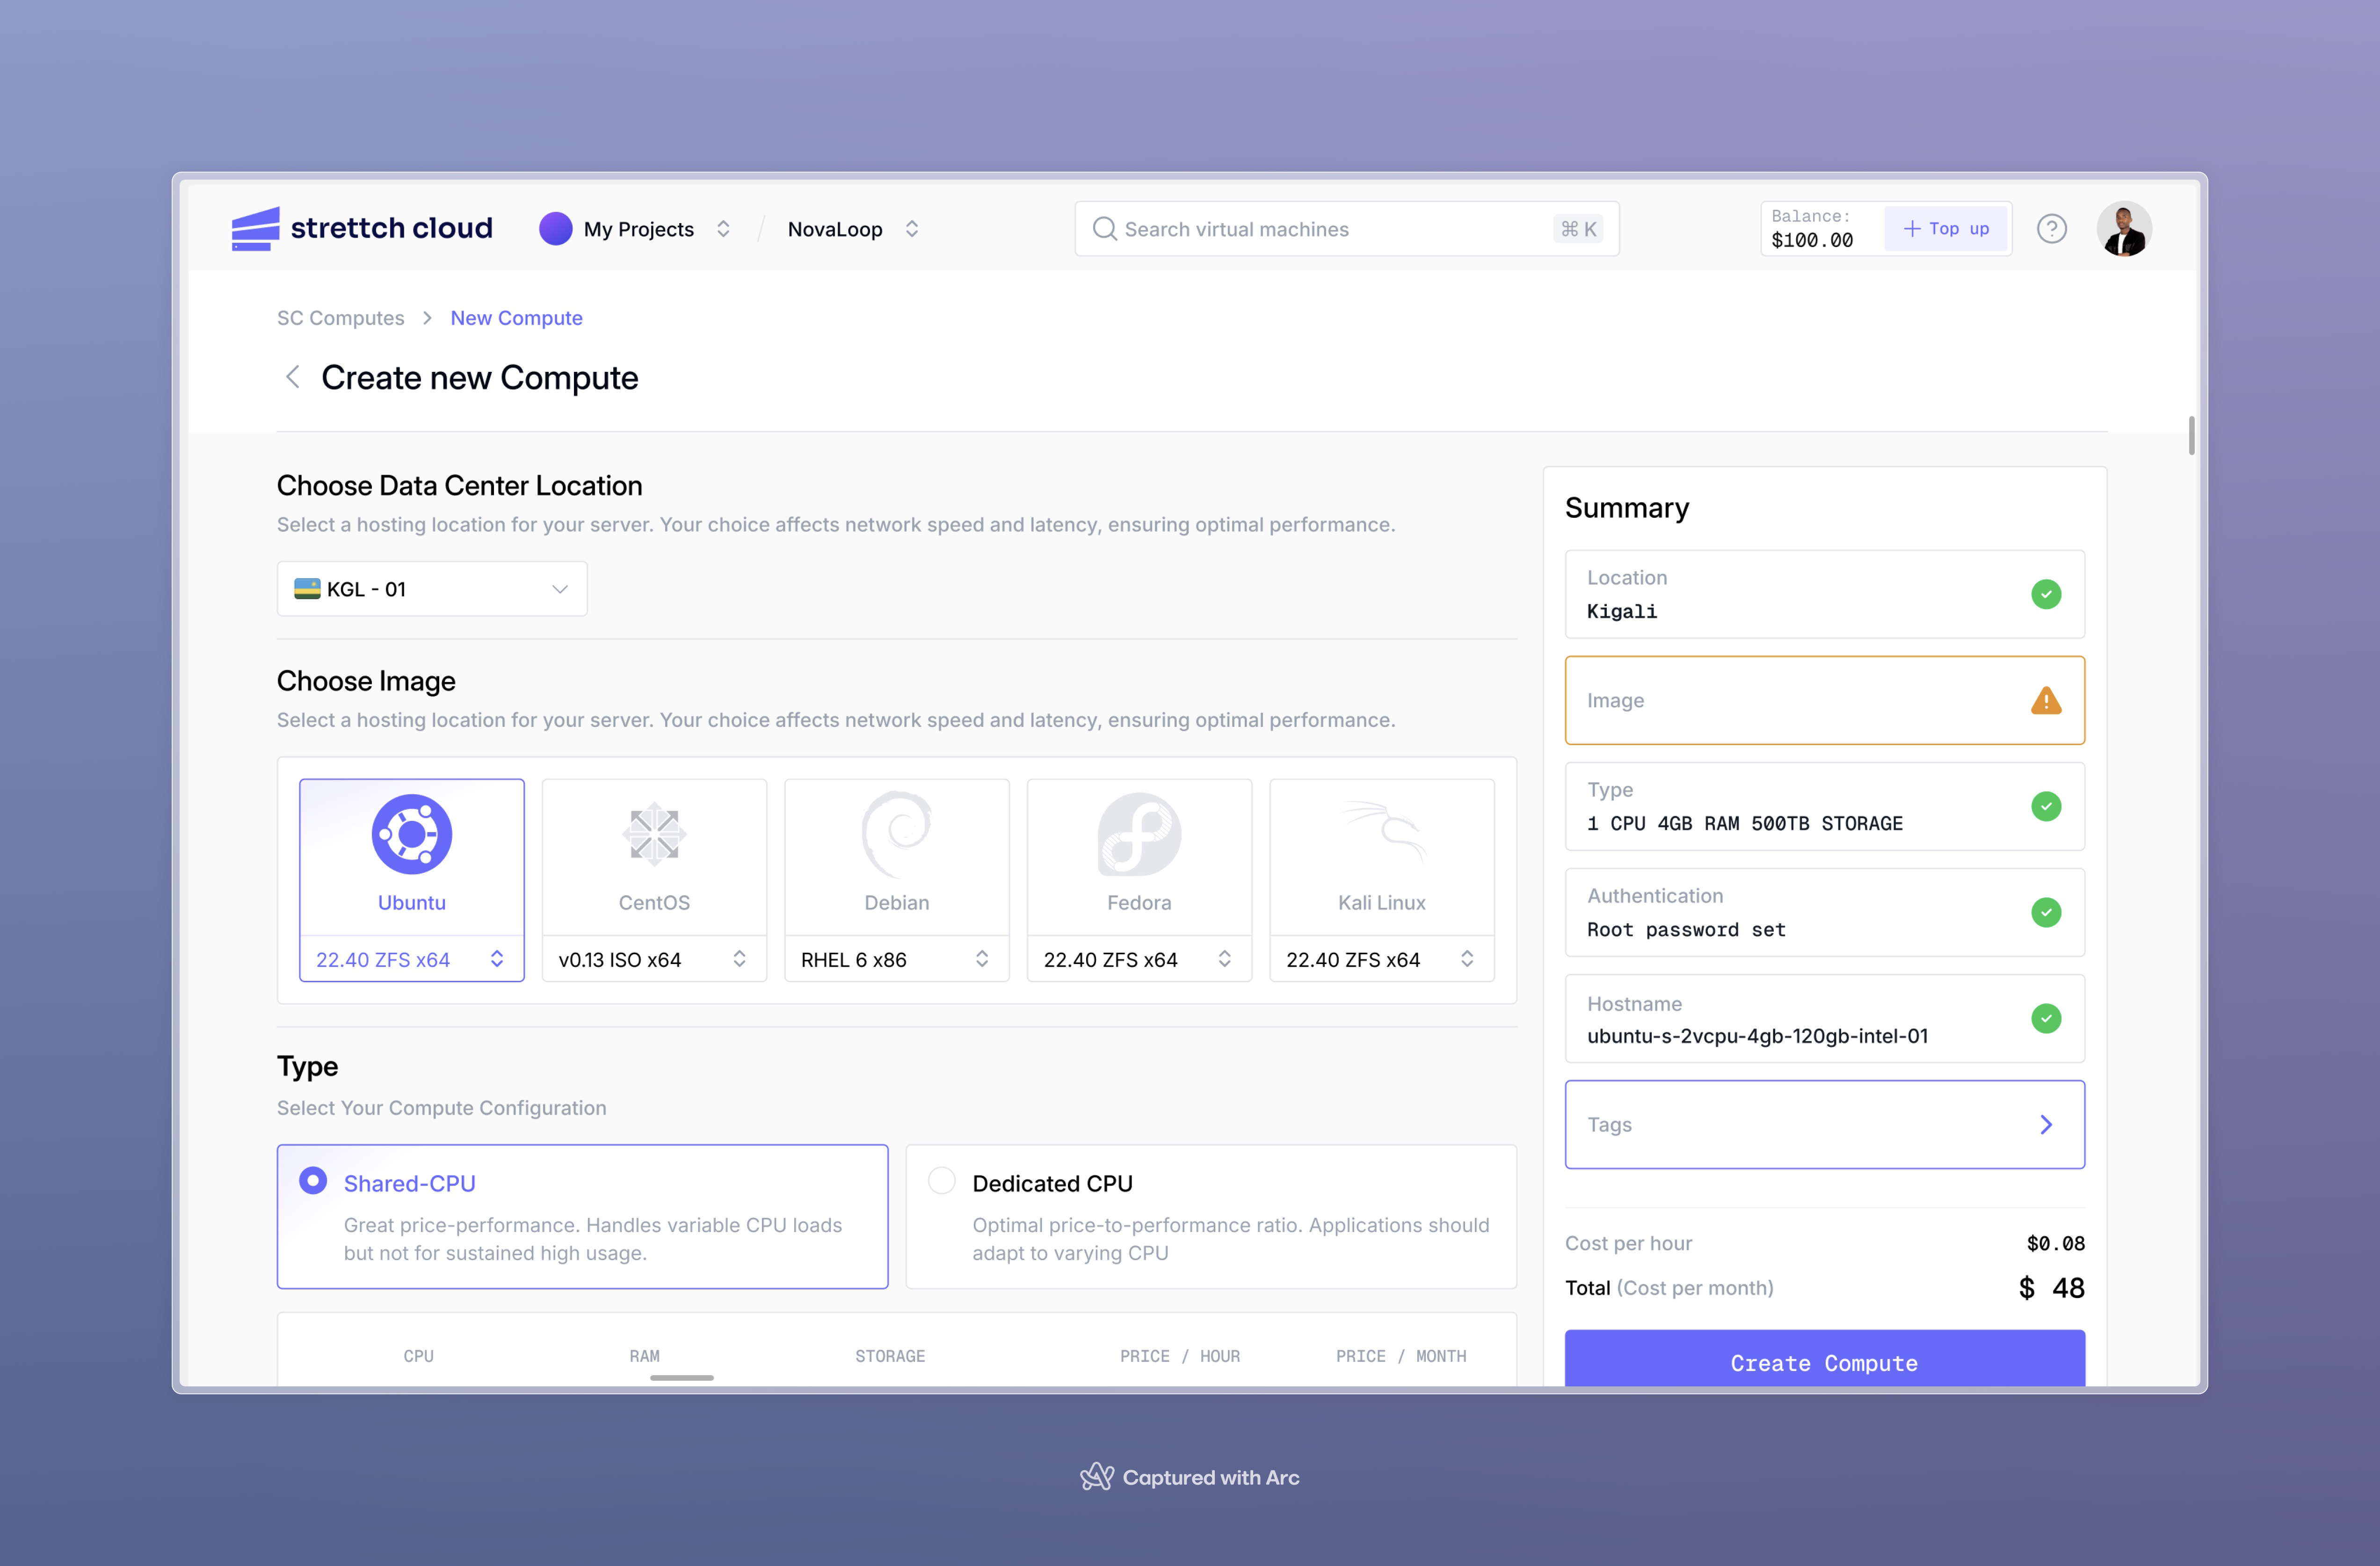Screen dimensions: 2380x1566
Task: Open the help question mark icon
Action: (2051, 229)
